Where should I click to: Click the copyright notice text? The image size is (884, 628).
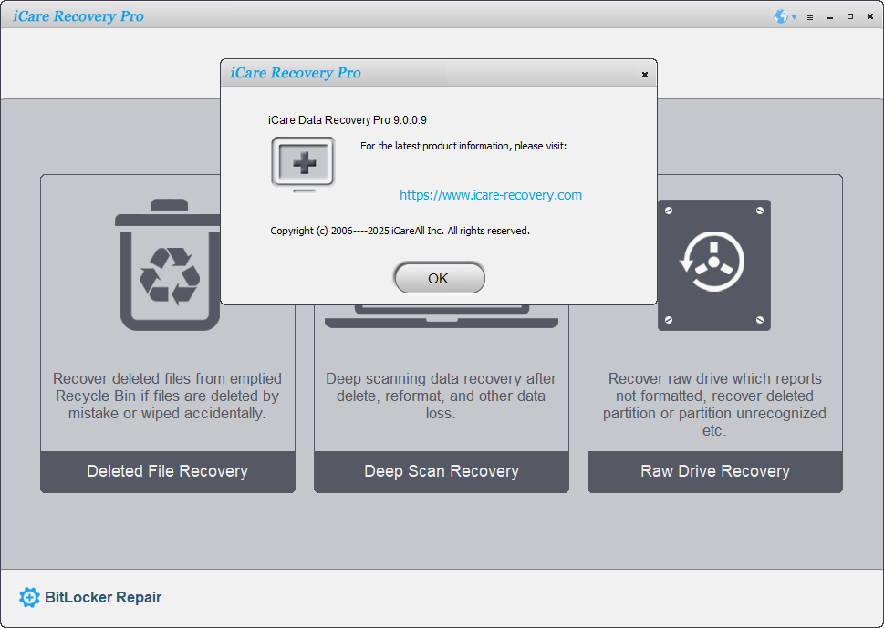(x=400, y=231)
